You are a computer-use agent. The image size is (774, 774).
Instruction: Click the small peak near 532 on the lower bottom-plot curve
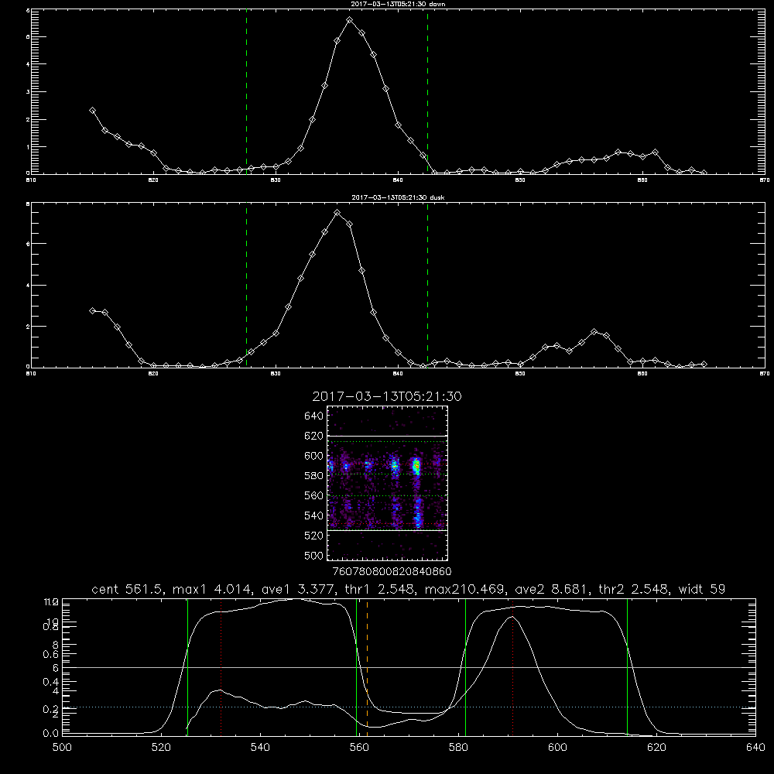pyautogui.click(x=220, y=690)
